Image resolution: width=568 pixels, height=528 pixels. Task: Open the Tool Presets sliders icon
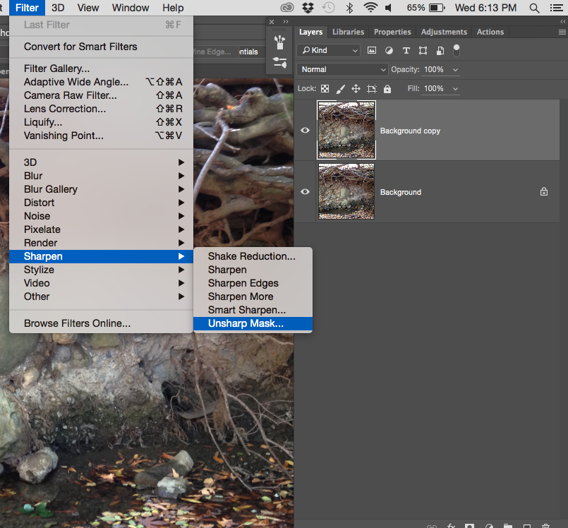(279, 63)
